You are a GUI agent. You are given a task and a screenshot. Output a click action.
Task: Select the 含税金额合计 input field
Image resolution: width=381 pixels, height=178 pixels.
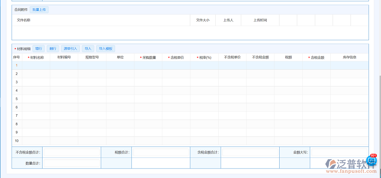[250, 152]
